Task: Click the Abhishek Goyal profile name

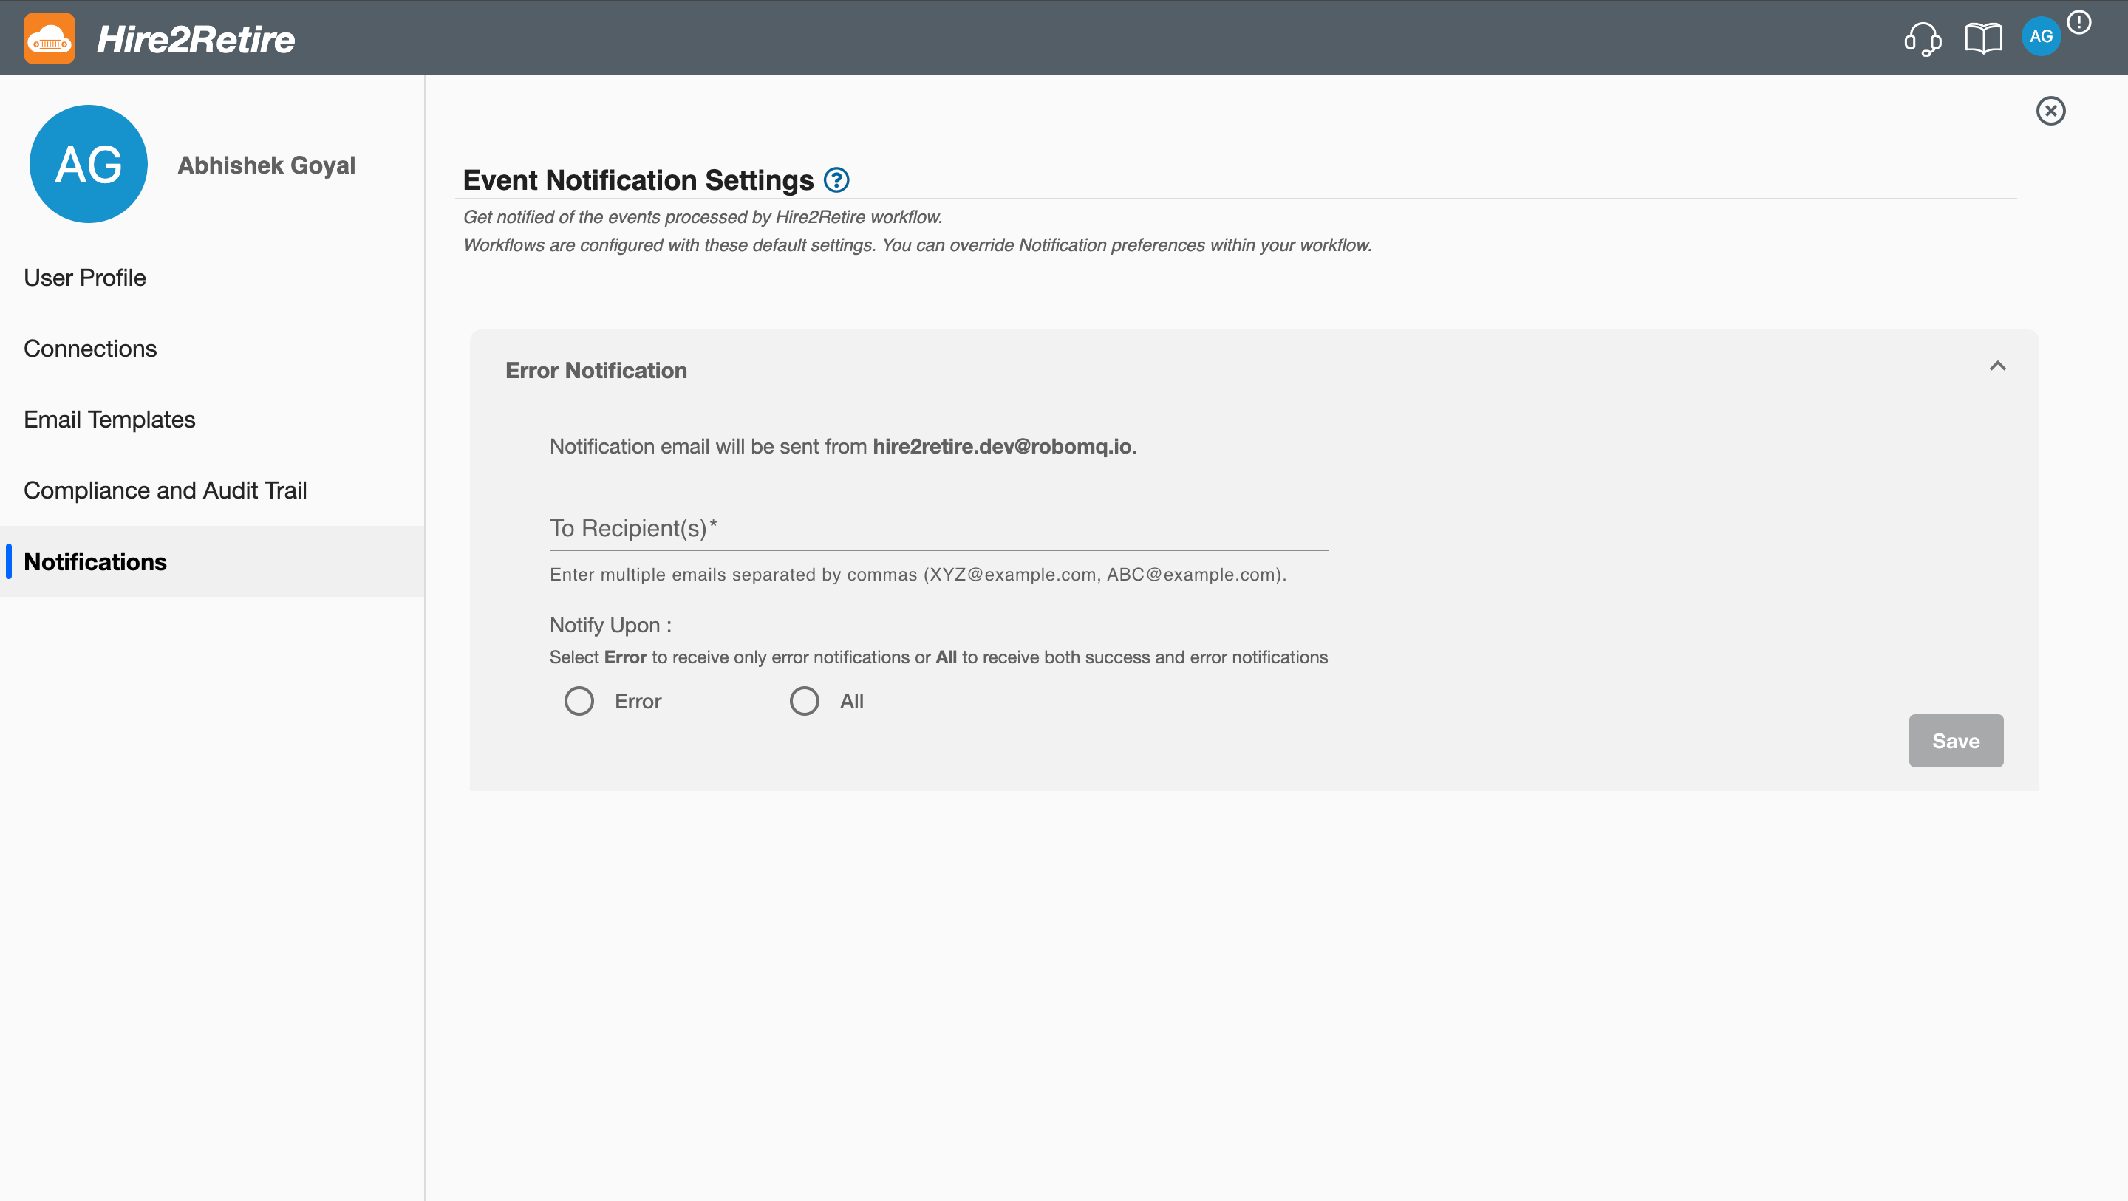Action: coord(266,164)
